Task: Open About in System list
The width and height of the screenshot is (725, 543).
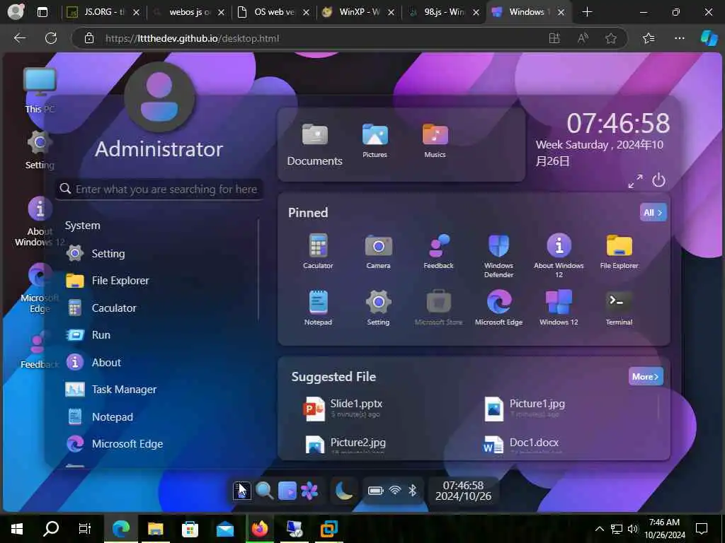Action: [x=159, y=363]
